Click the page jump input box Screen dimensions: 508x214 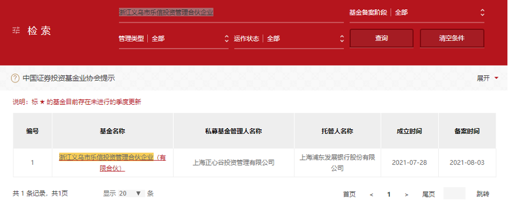tap(454, 194)
